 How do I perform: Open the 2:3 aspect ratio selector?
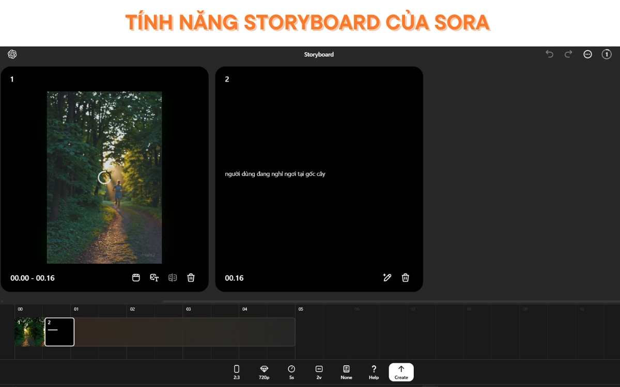point(237,372)
